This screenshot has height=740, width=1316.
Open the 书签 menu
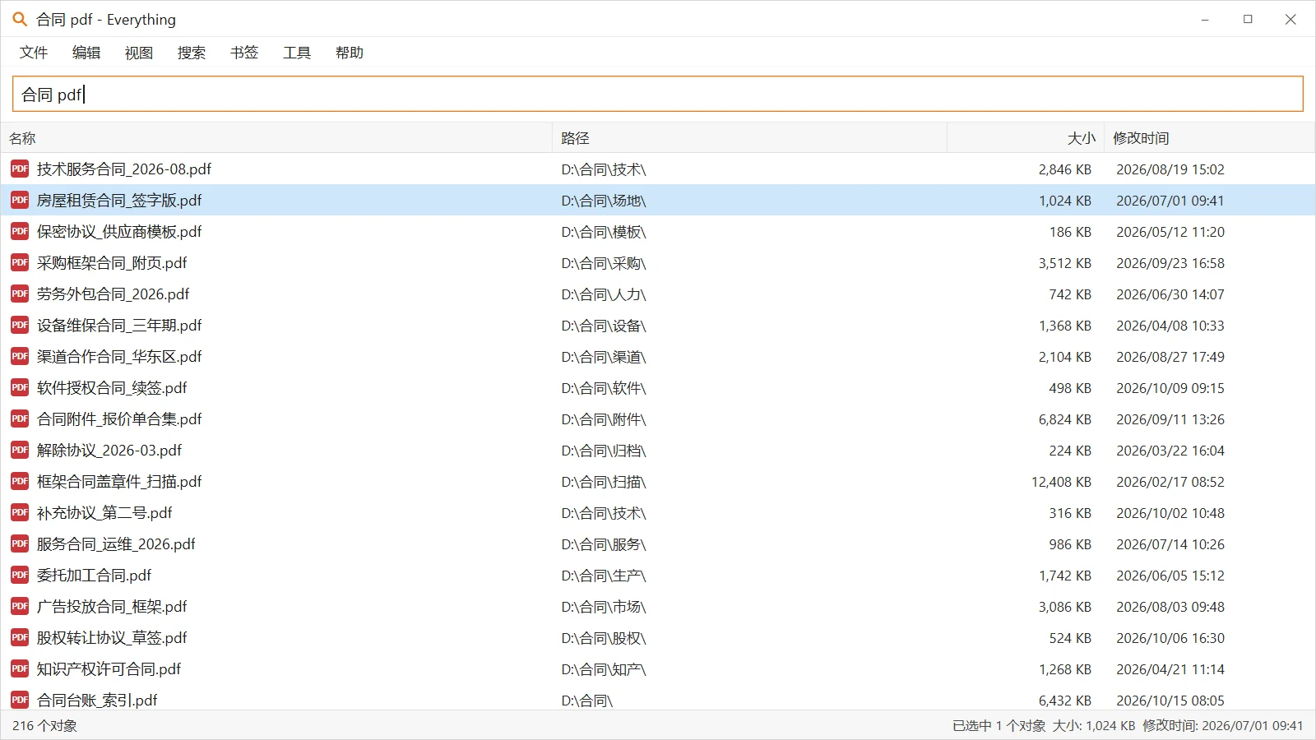[244, 53]
